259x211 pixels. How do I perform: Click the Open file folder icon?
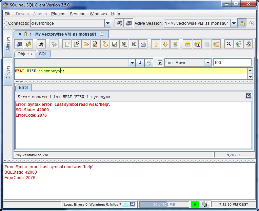click(86, 44)
